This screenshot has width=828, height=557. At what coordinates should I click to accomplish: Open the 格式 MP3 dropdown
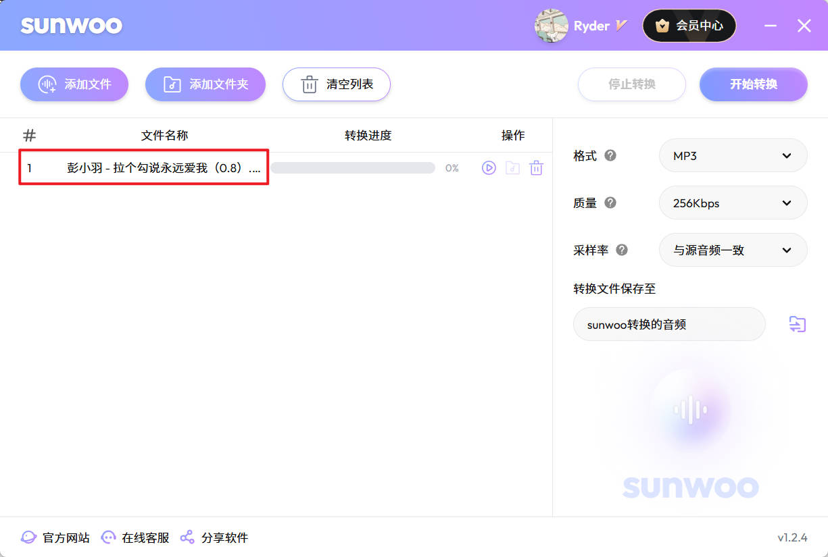733,155
